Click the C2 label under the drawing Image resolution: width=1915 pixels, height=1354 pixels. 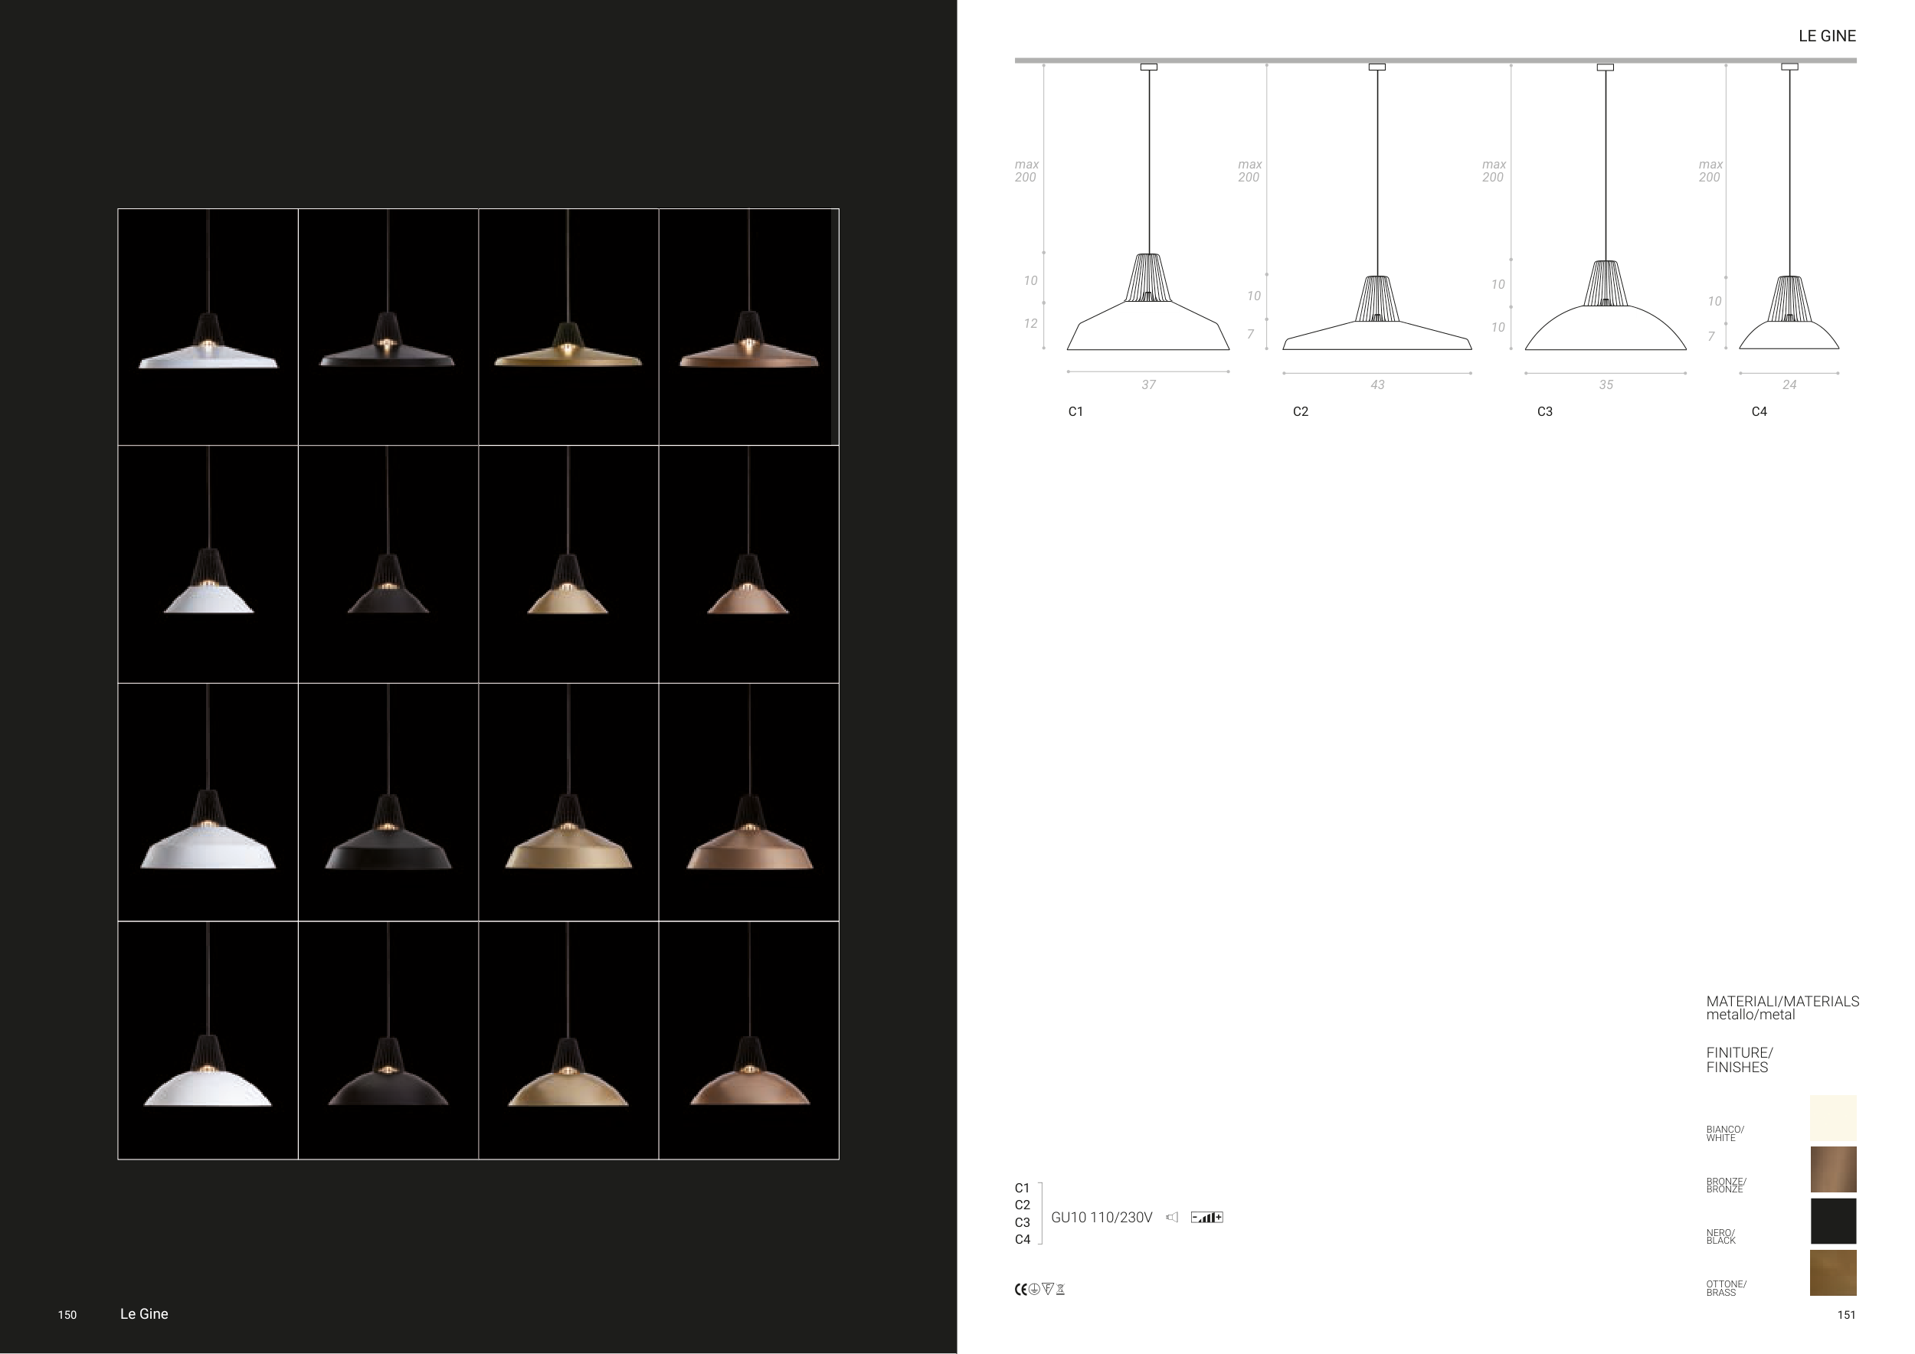(x=1301, y=411)
